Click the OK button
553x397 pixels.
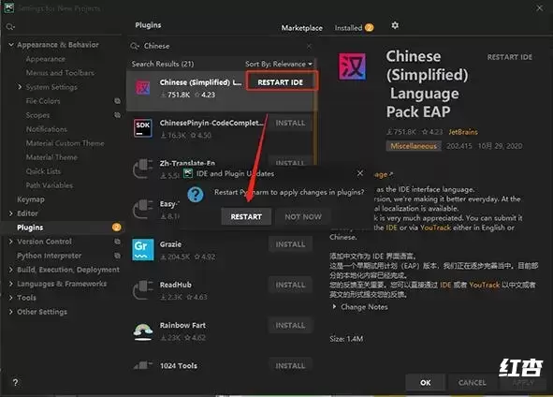pyautogui.click(x=426, y=383)
